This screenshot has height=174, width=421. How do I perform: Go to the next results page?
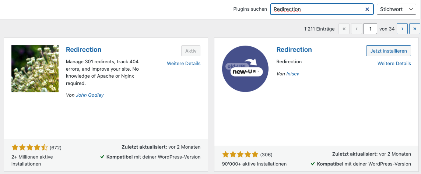coord(402,29)
